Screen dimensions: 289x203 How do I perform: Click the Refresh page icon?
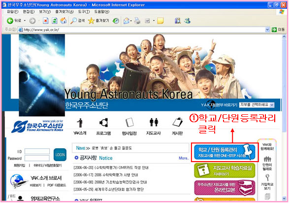(54, 21)
